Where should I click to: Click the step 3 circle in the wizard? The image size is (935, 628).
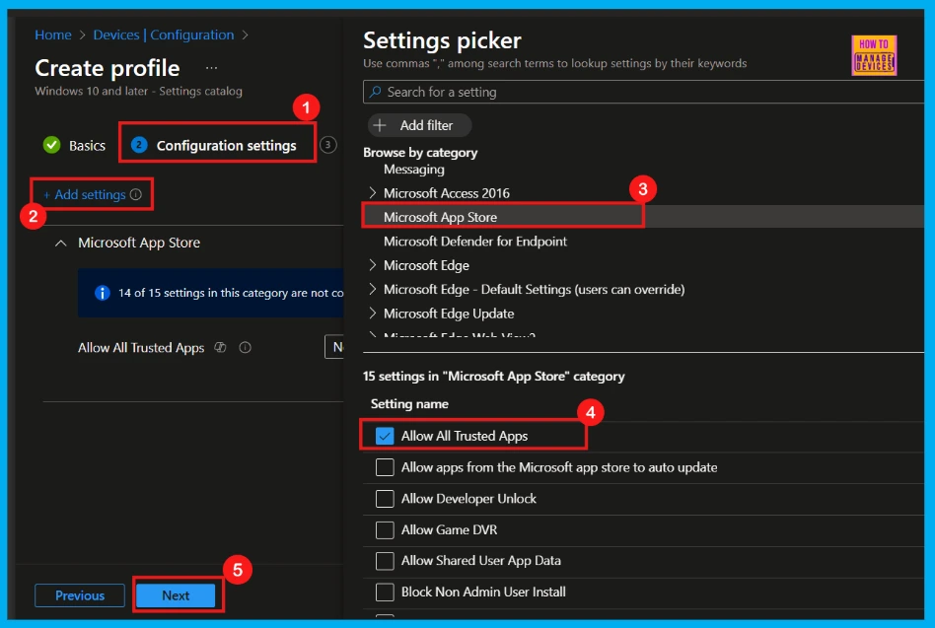point(328,145)
